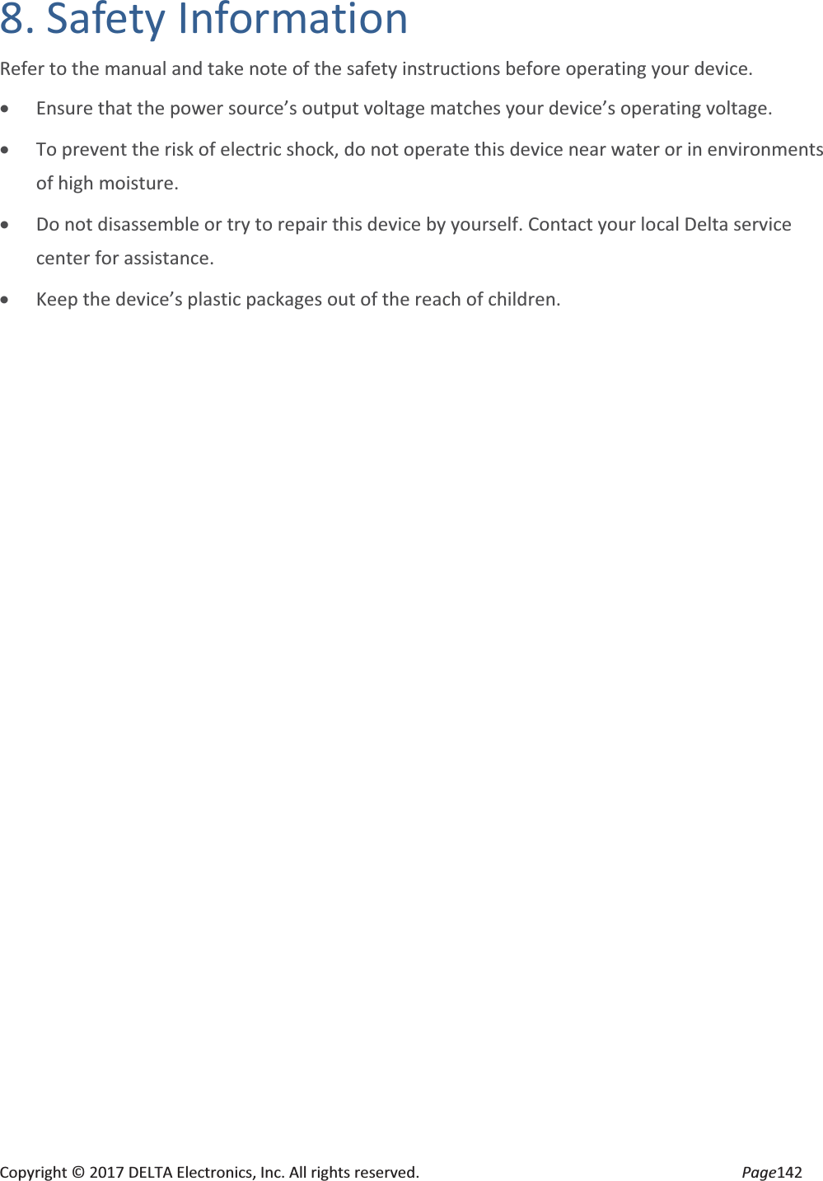Click the 'Refer to the manual' intro sentence

[x=376, y=68]
